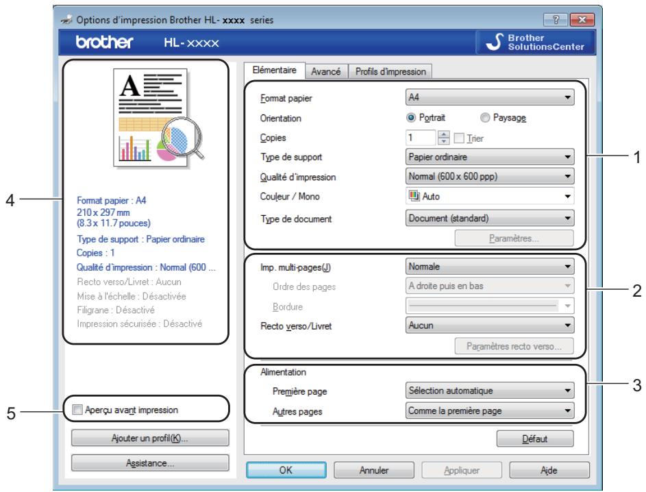Click 'Copies : 1' summary text
Image resolution: width=646 pixels, height=492 pixels.
(x=96, y=253)
